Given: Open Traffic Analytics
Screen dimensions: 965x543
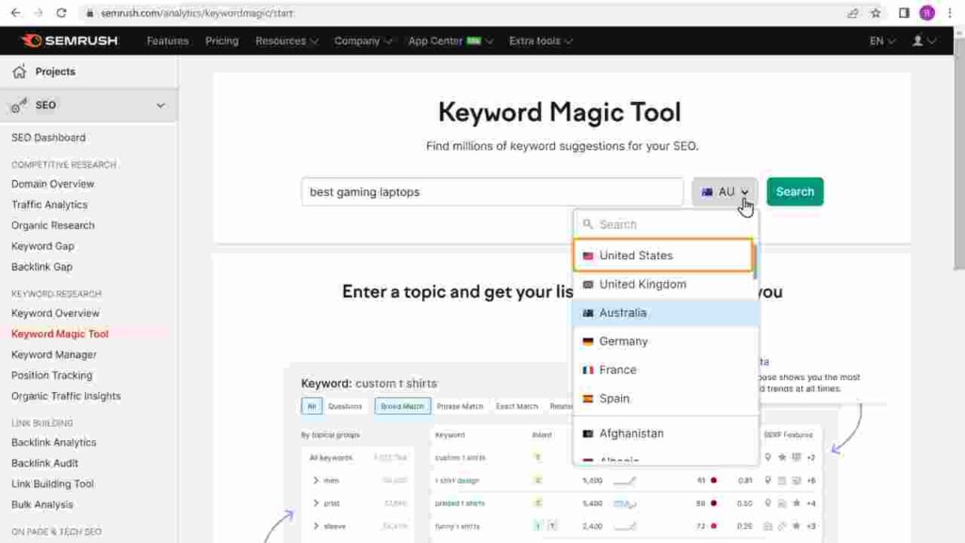Looking at the screenshot, I should (x=49, y=205).
